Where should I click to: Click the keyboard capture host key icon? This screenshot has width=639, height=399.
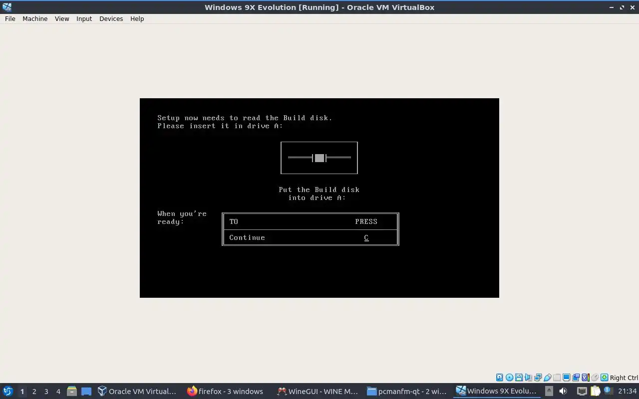pyautogui.click(x=604, y=378)
